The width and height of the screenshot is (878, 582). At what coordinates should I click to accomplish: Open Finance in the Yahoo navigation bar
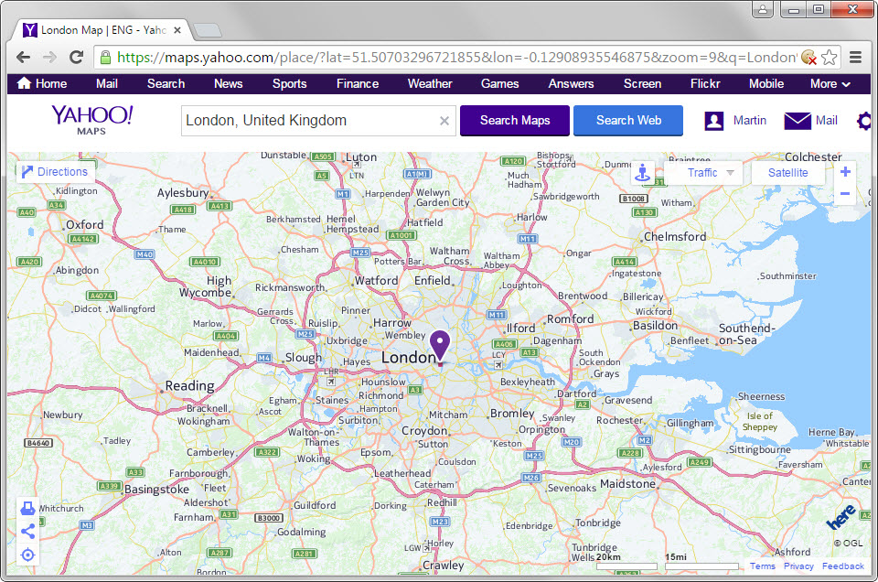(358, 83)
